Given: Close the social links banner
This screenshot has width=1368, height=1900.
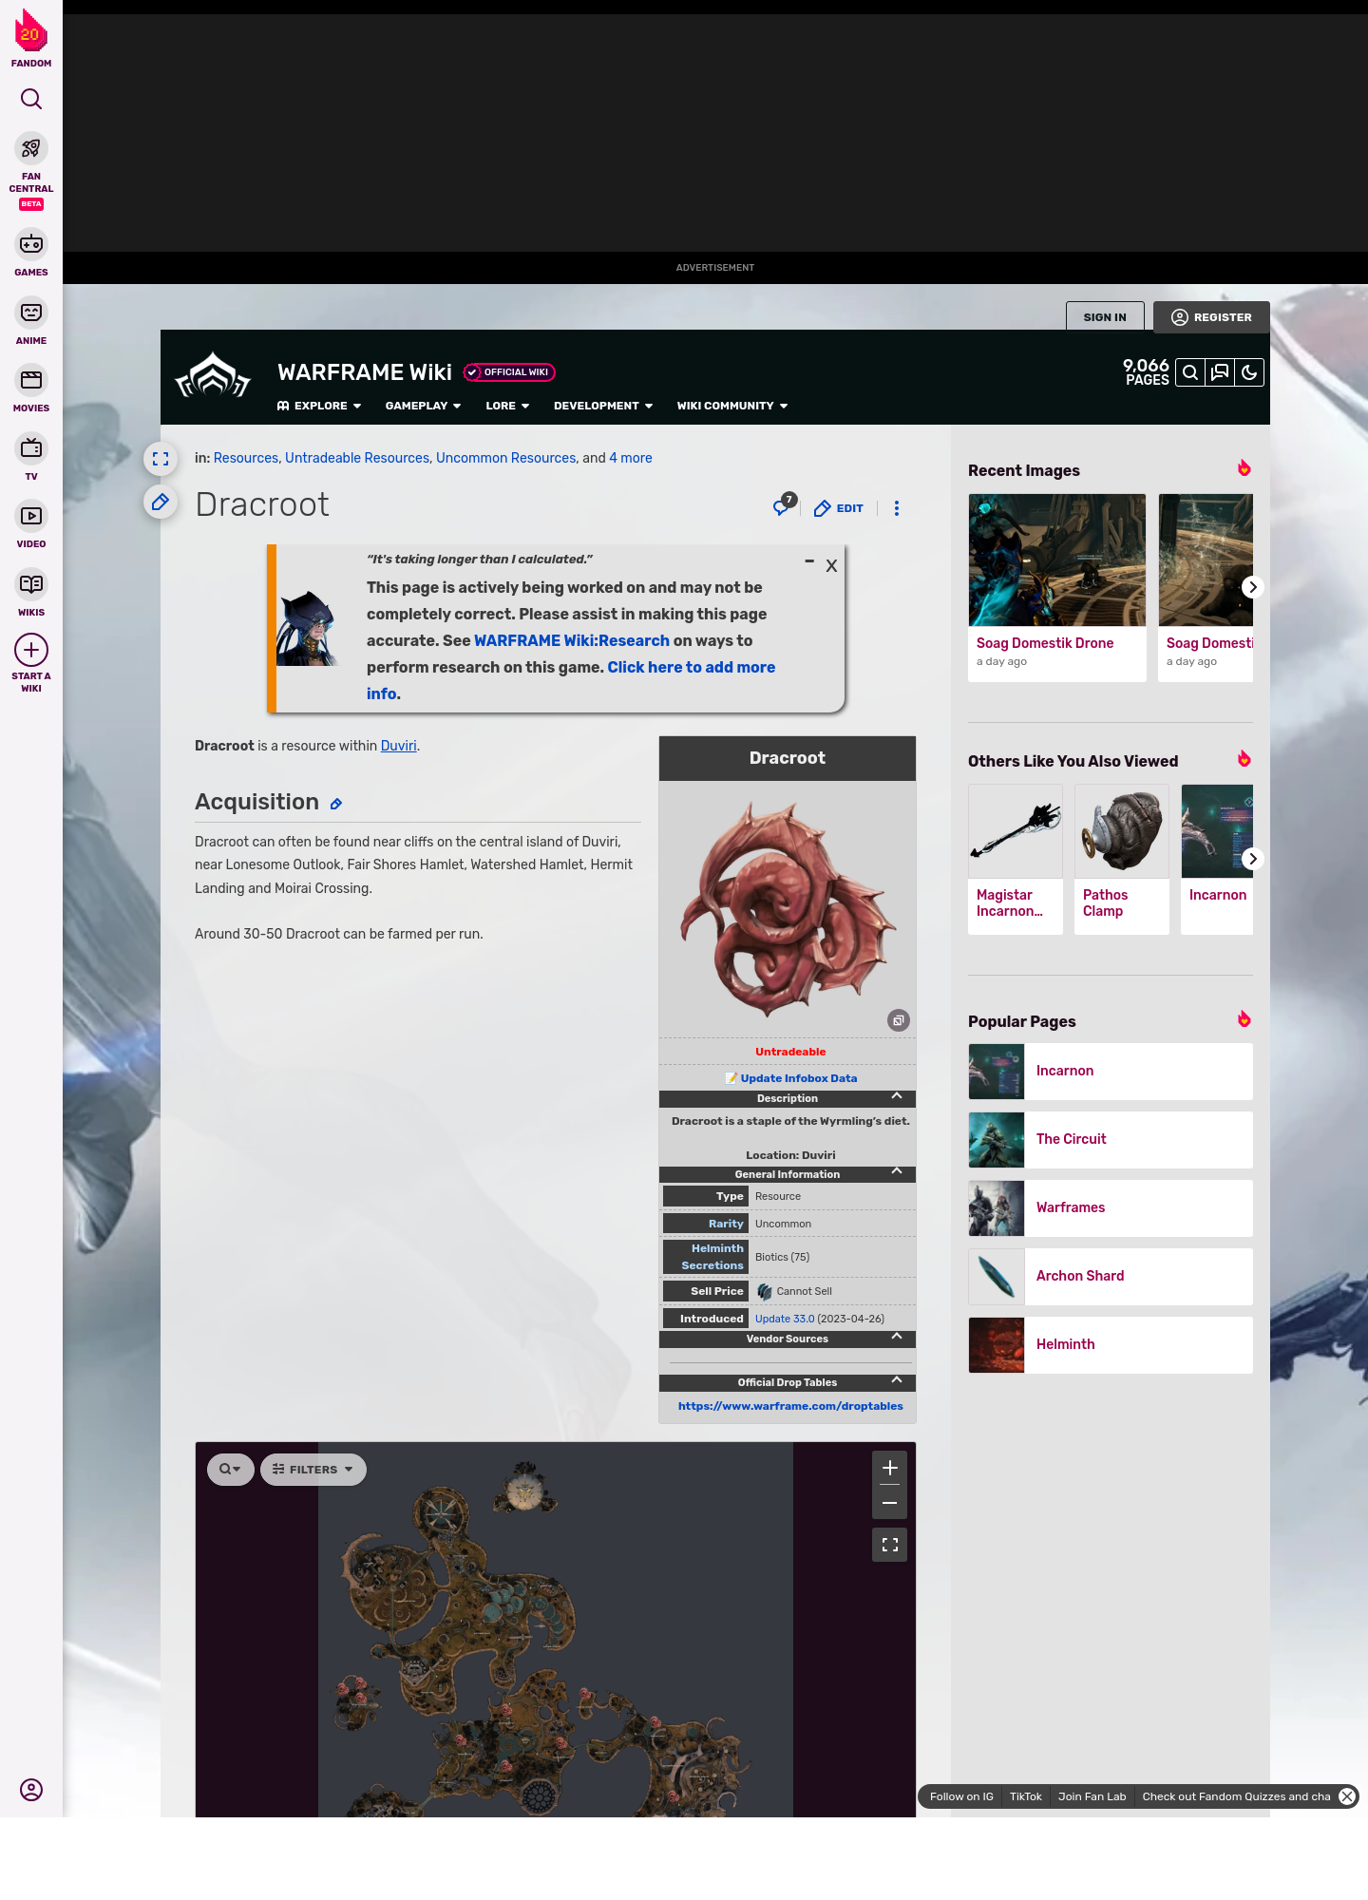Looking at the screenshot, I should coord(1347,1796).
